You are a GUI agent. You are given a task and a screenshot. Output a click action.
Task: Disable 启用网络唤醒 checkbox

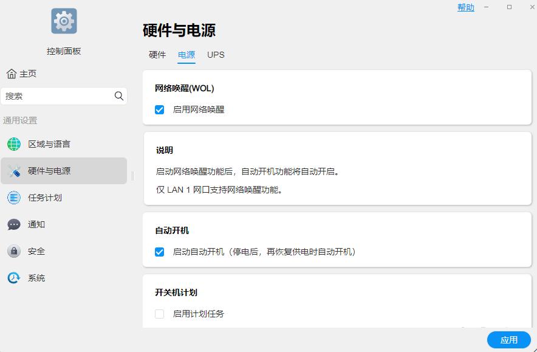(160, 110)
